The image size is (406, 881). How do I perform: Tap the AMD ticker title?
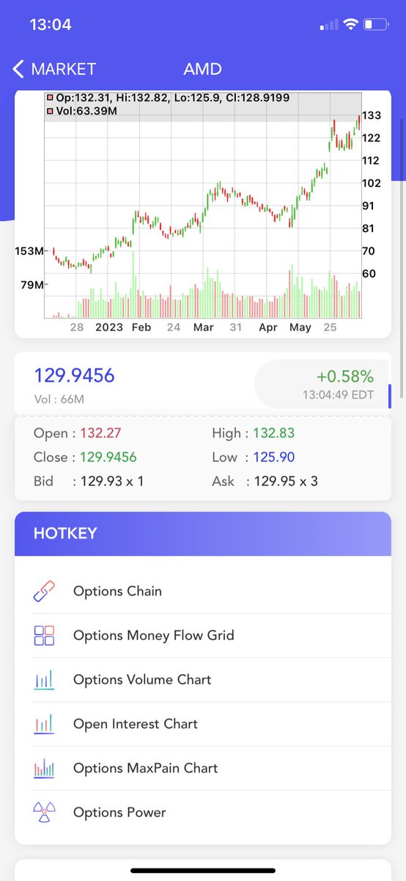click(x=203, y=69)
